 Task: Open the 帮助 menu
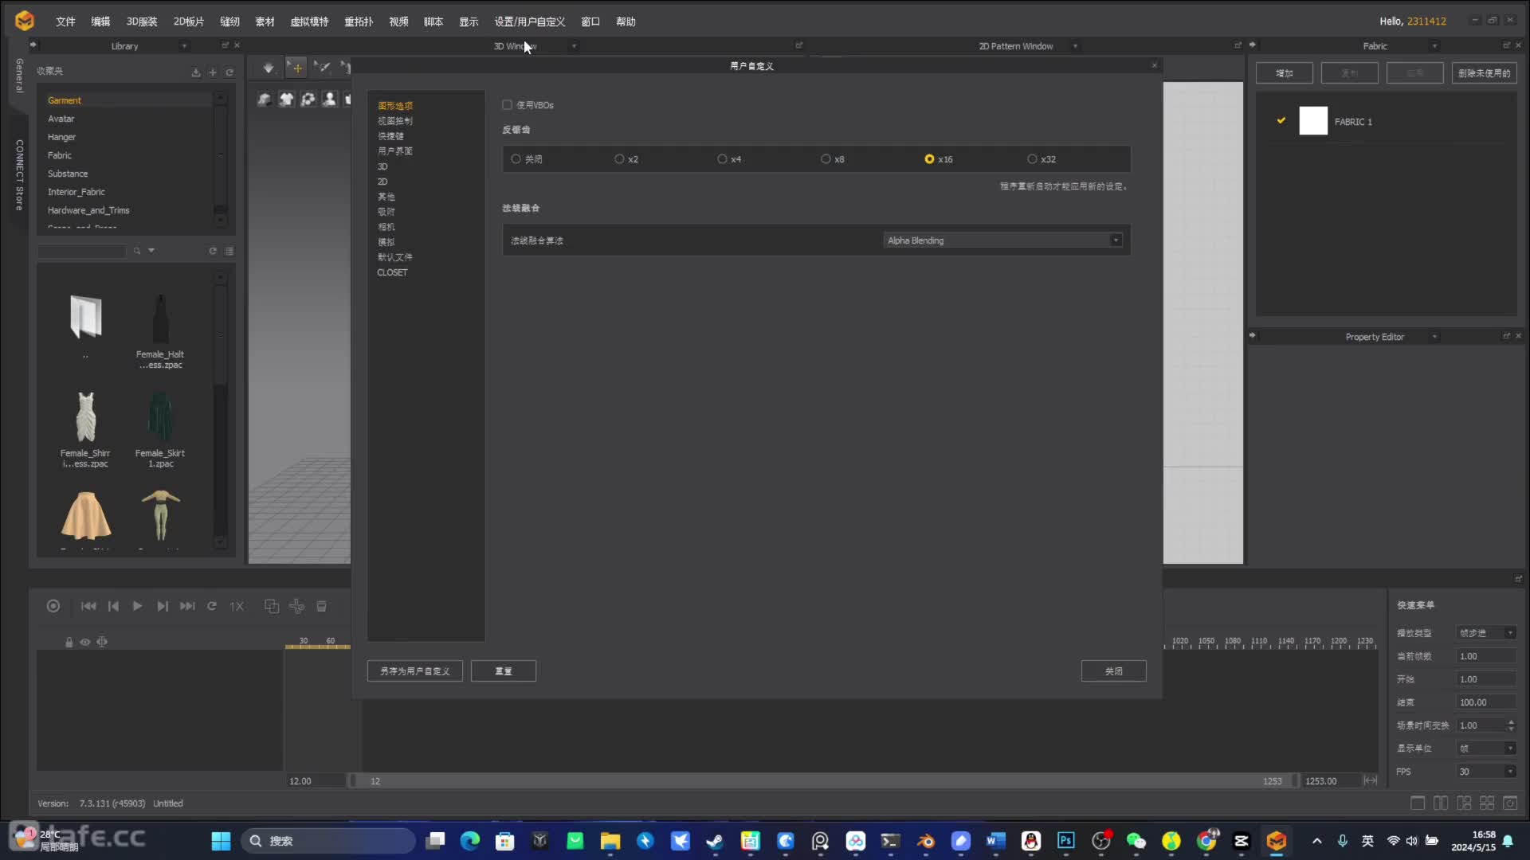coord(626,21)
